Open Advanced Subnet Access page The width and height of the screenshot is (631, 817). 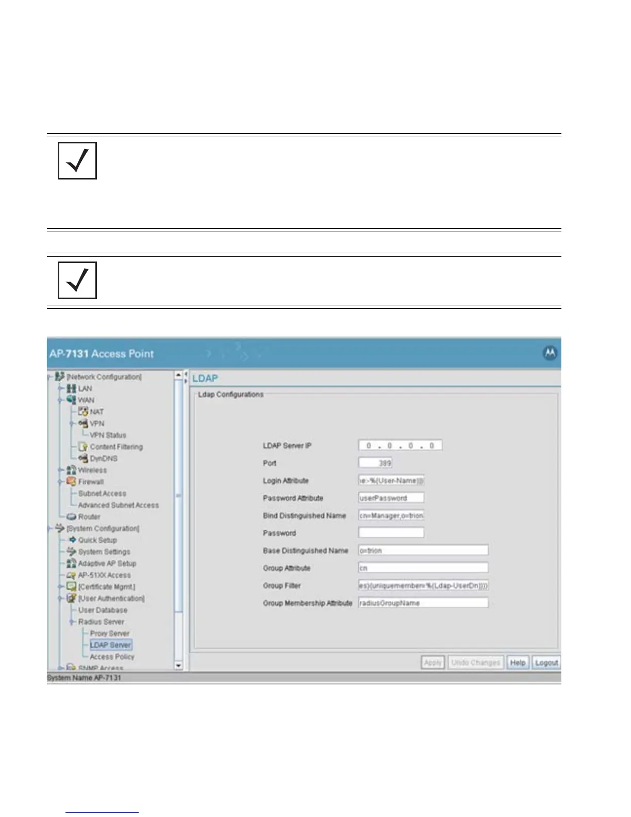click(x=119, y=505)
